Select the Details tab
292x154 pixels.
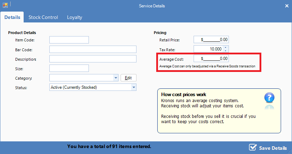12,17
